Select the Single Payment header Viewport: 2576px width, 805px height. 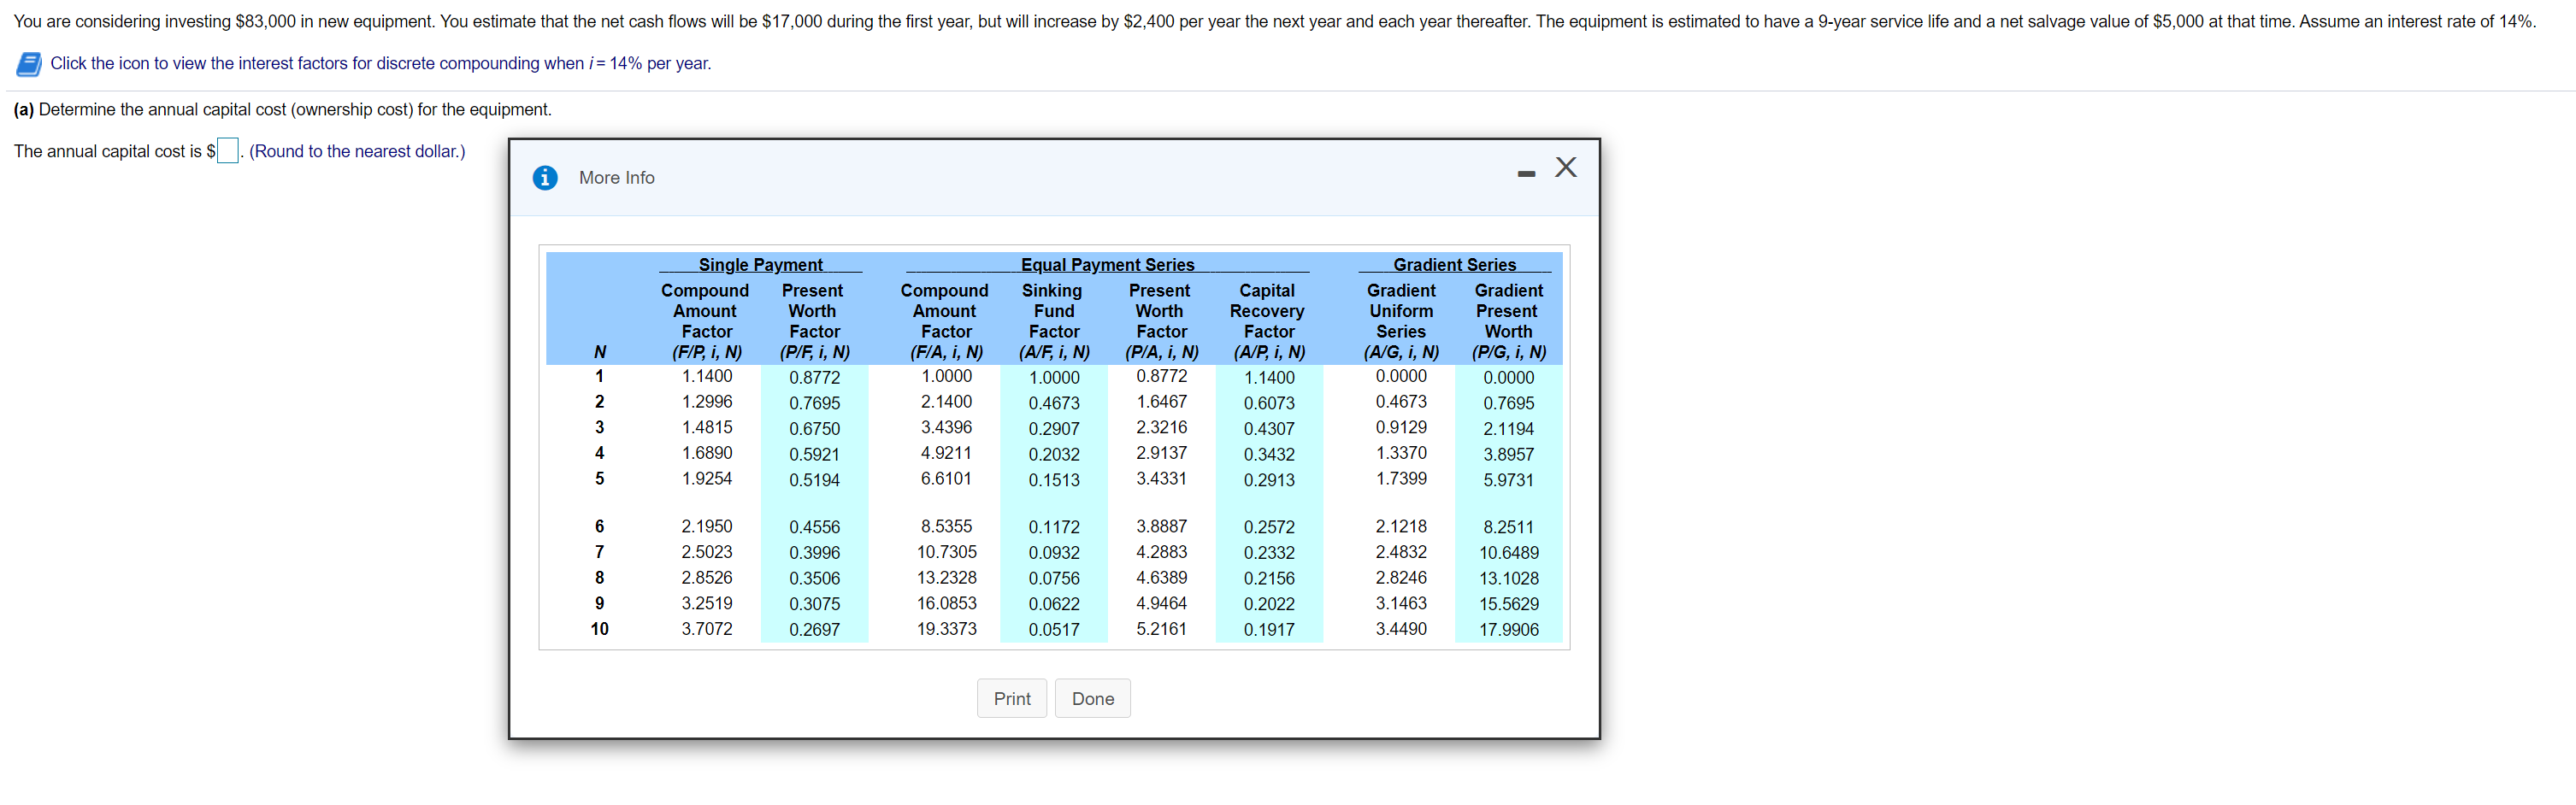pos(760,265)
